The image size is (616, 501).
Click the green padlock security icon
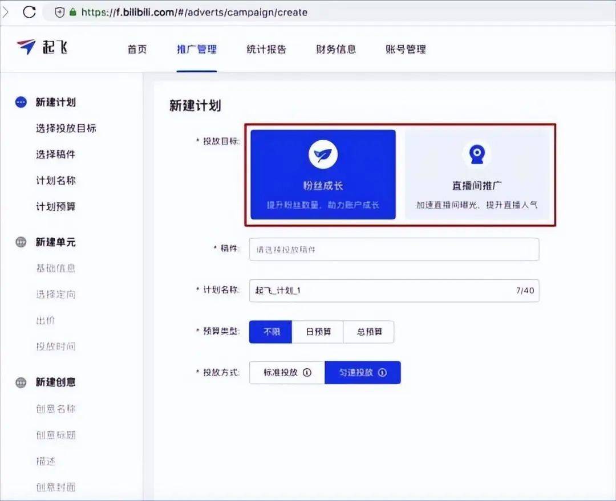click(72, 12)
